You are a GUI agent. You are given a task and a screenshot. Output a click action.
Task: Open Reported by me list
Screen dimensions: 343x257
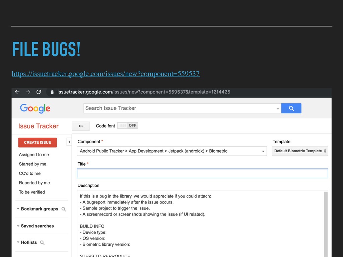35,183
